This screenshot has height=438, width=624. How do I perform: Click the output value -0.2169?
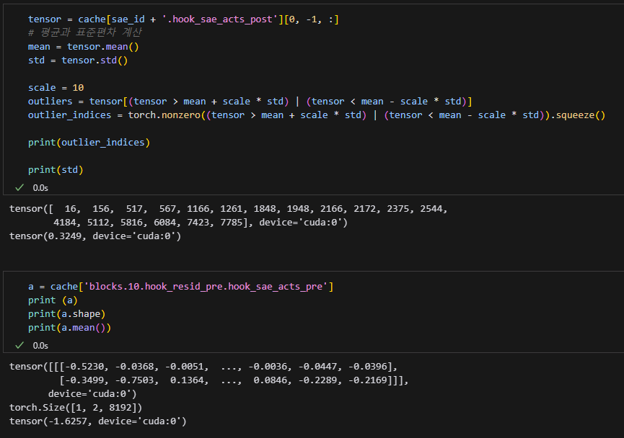click(x=368, y=380)
